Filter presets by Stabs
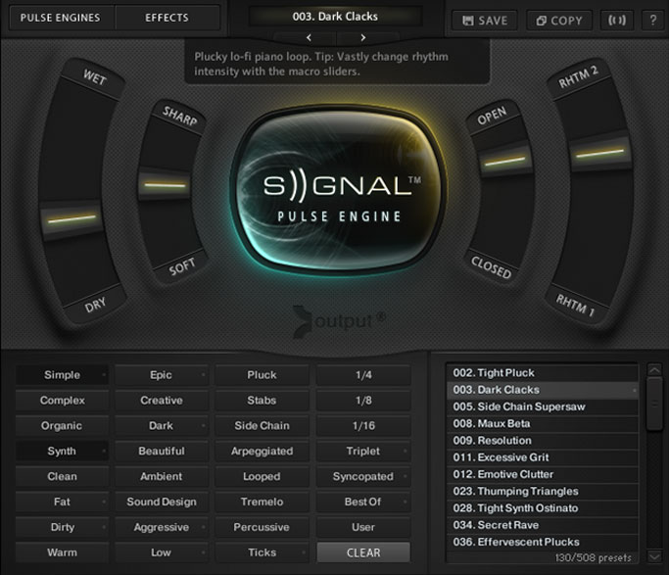Screen dimensions: 669x575 262,400
